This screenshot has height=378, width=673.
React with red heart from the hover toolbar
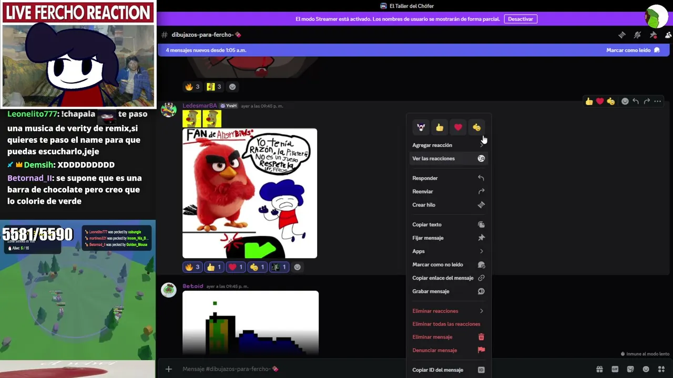pos(600,101)
